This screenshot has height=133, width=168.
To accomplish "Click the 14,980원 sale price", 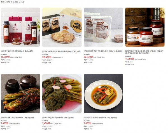I will 5,57.
